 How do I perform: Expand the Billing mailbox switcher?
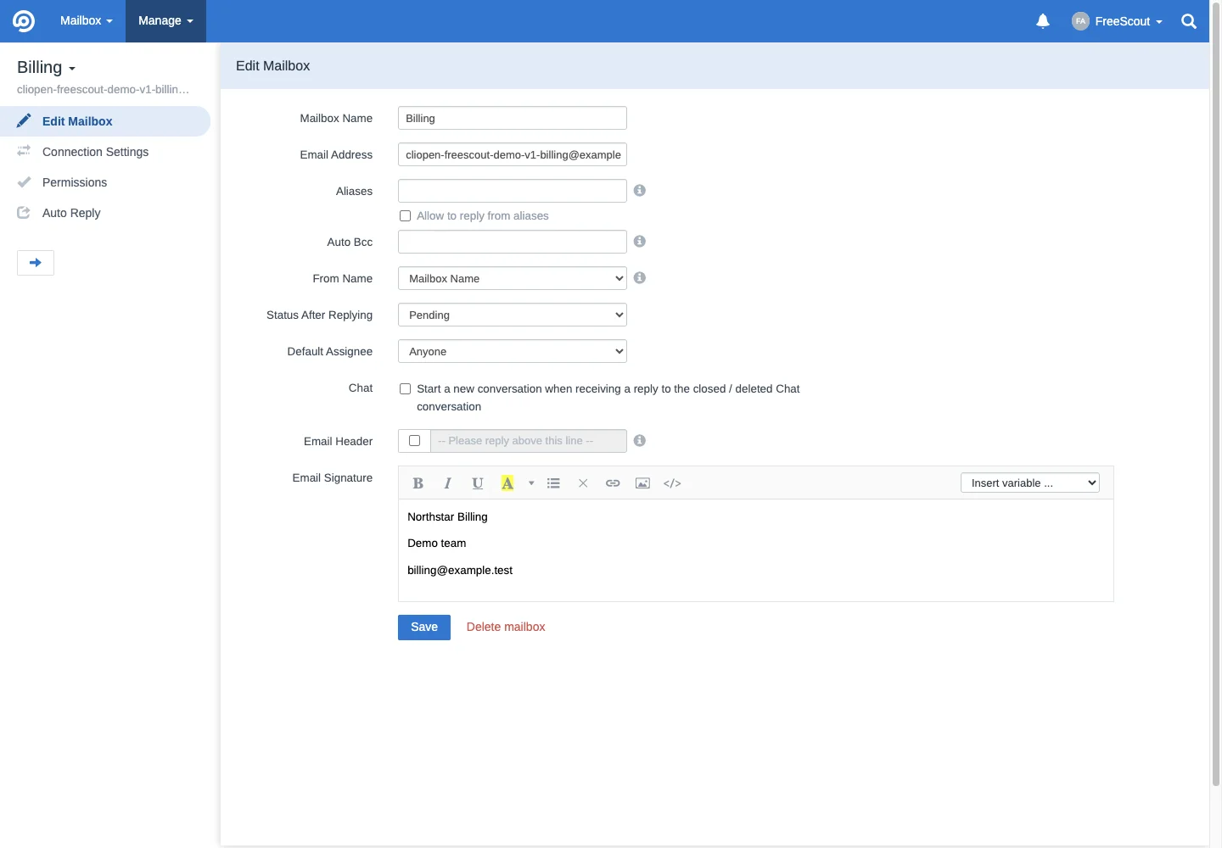click(47, 67)
